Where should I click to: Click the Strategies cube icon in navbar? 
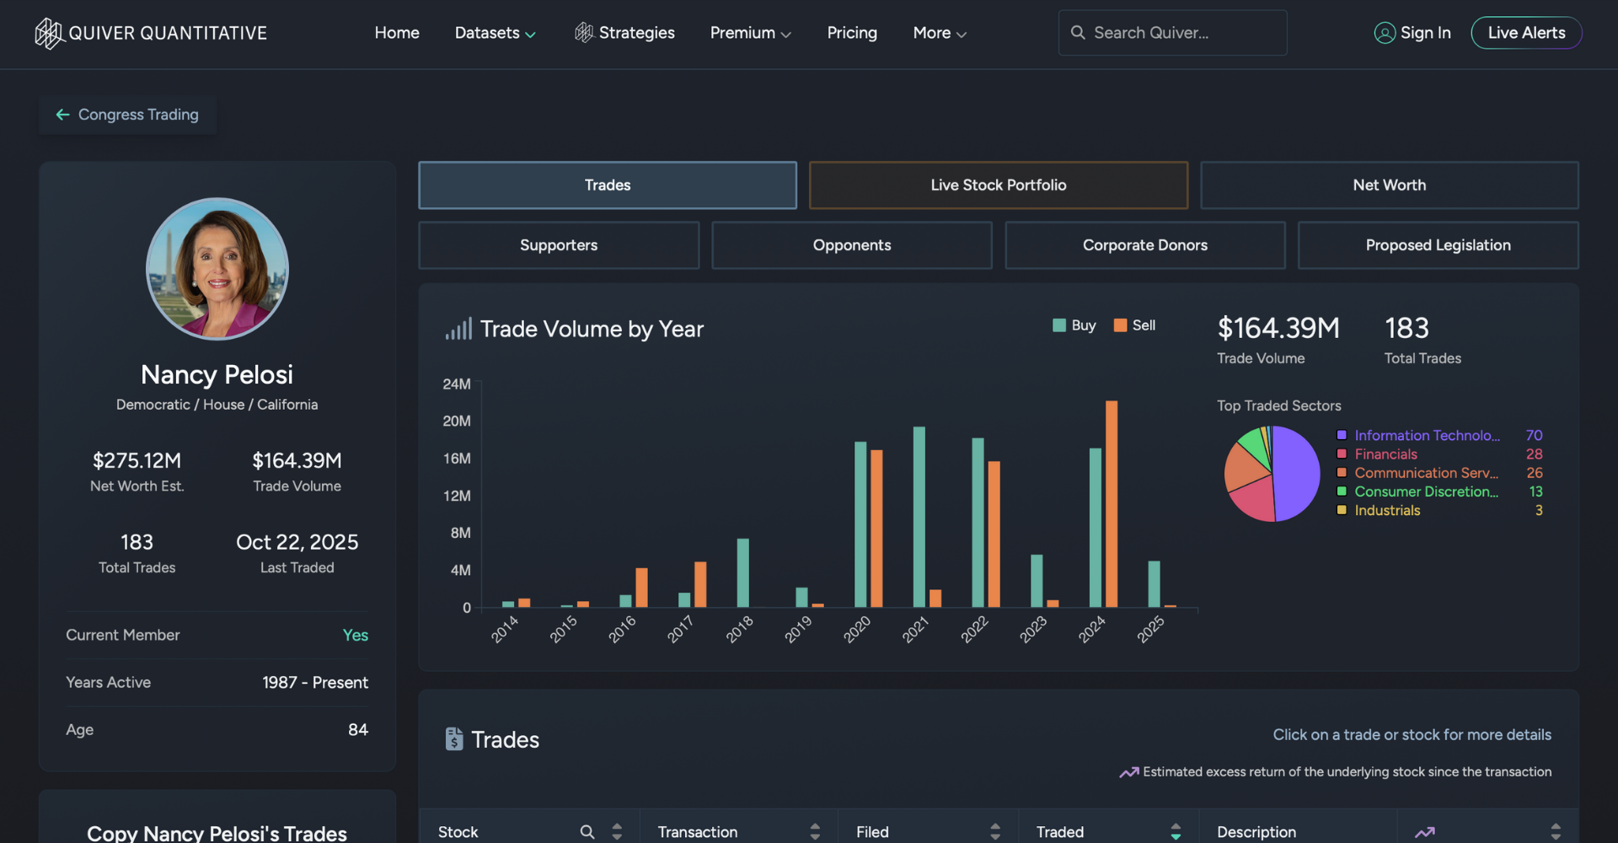tap(585, 32)
